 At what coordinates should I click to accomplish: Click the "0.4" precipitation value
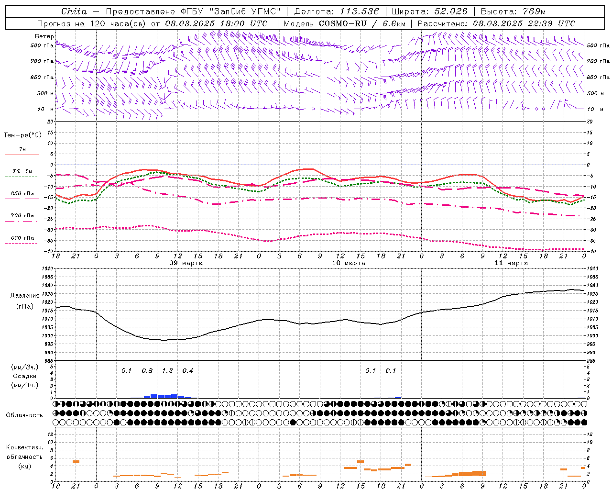click(x=188, y=371)
